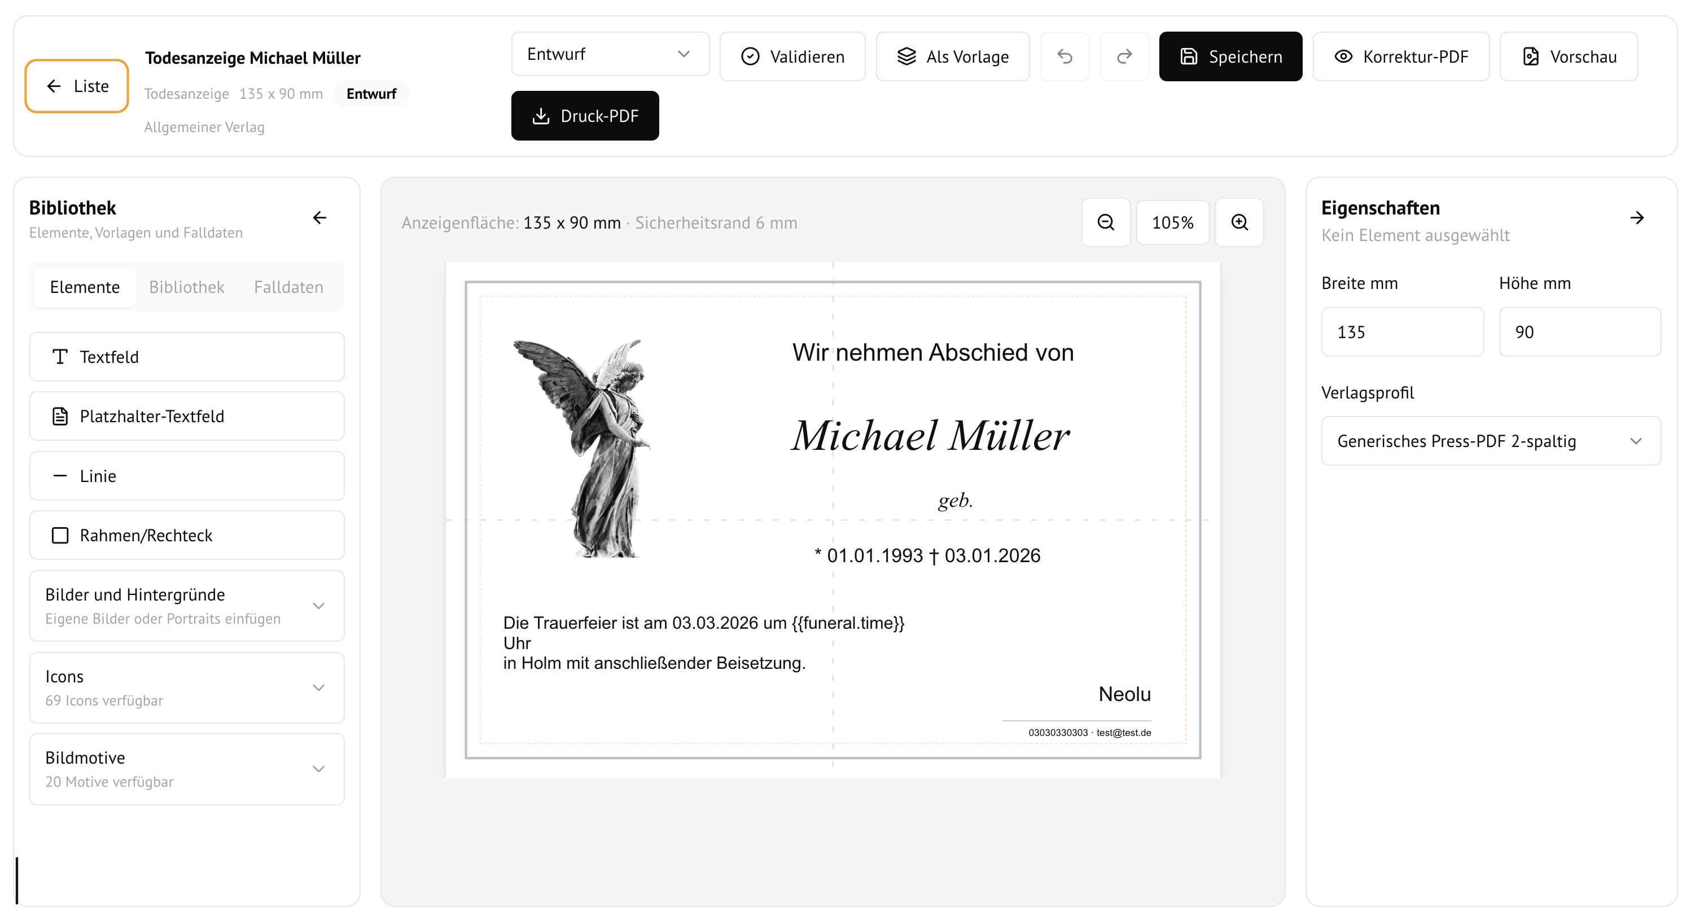Collapse the Eigenschaften panel with right arrow
The image size is (1691, 920).
pos(1637,218)
